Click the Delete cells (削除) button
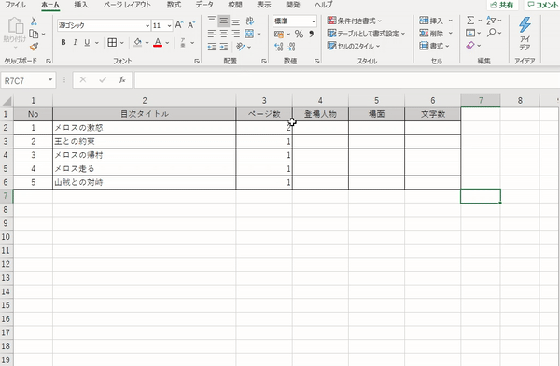The image size is (560, 366). coord(431,34)
